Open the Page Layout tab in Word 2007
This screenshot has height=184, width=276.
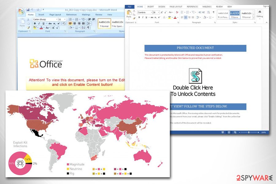[55, 15]
